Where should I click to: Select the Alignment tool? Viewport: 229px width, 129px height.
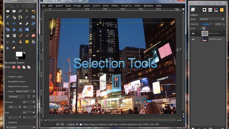pyautogui.click(x=20, y=23)
